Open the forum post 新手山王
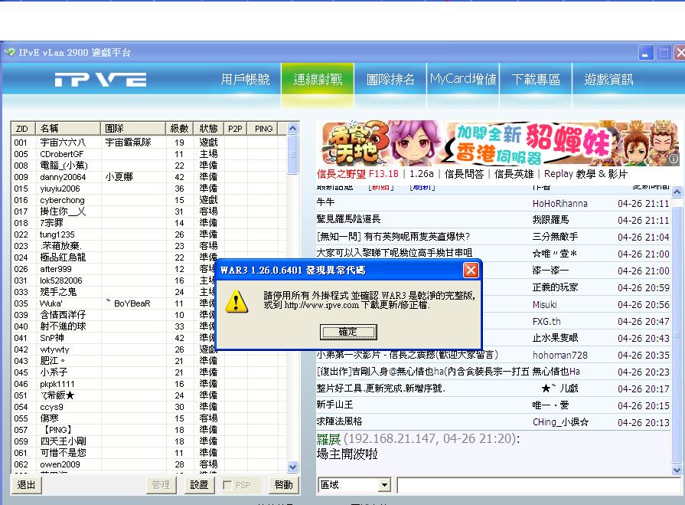 coord(334,405)
